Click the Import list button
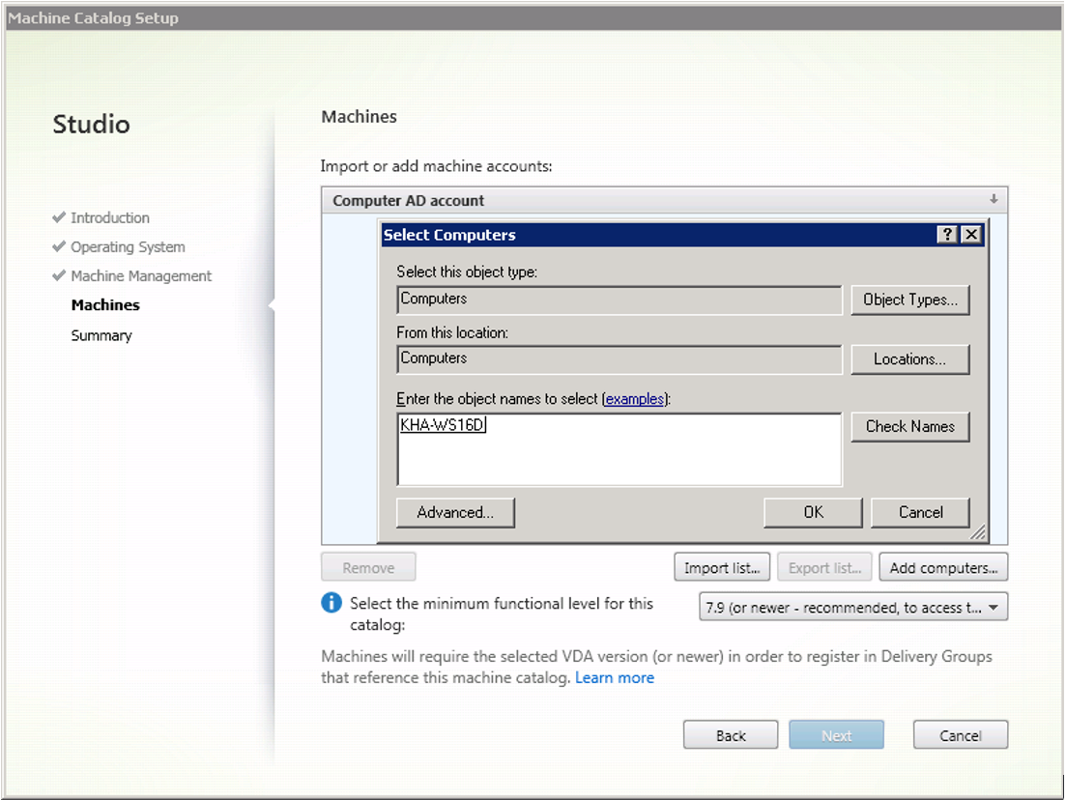Image resolution: width=1066 pixels, height=800 pixels. [722, 567]
